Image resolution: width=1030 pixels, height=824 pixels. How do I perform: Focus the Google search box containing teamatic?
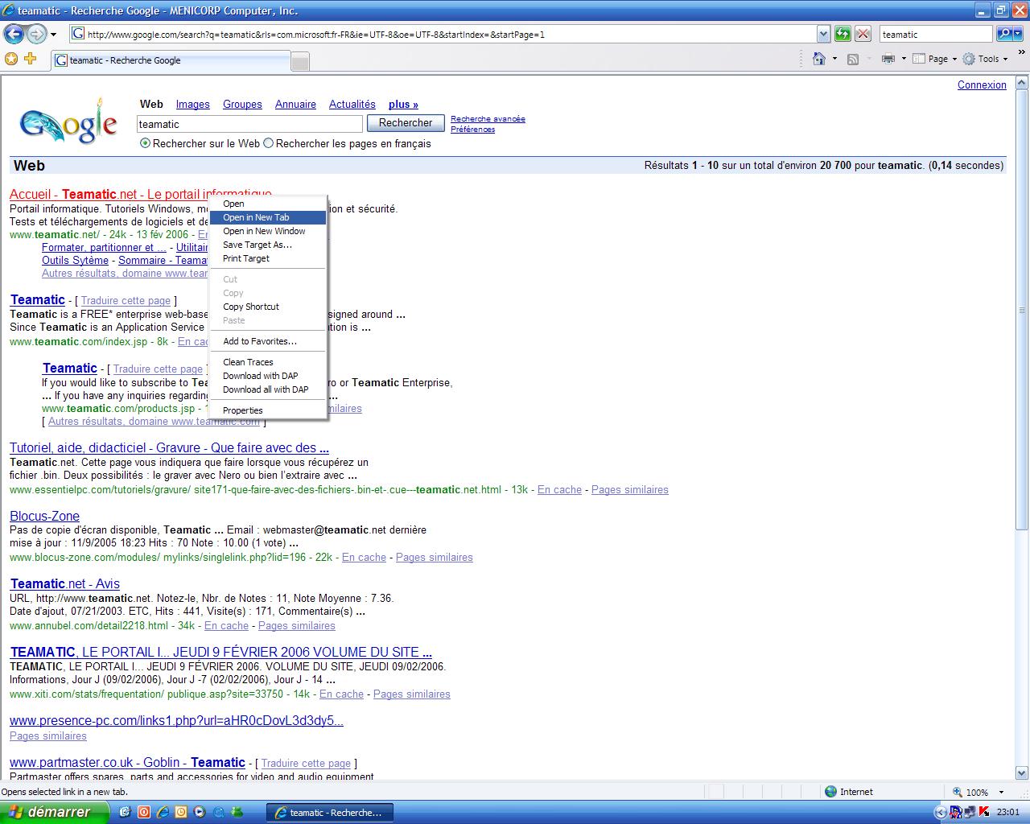pyautogui.click(x=249, y=124)
